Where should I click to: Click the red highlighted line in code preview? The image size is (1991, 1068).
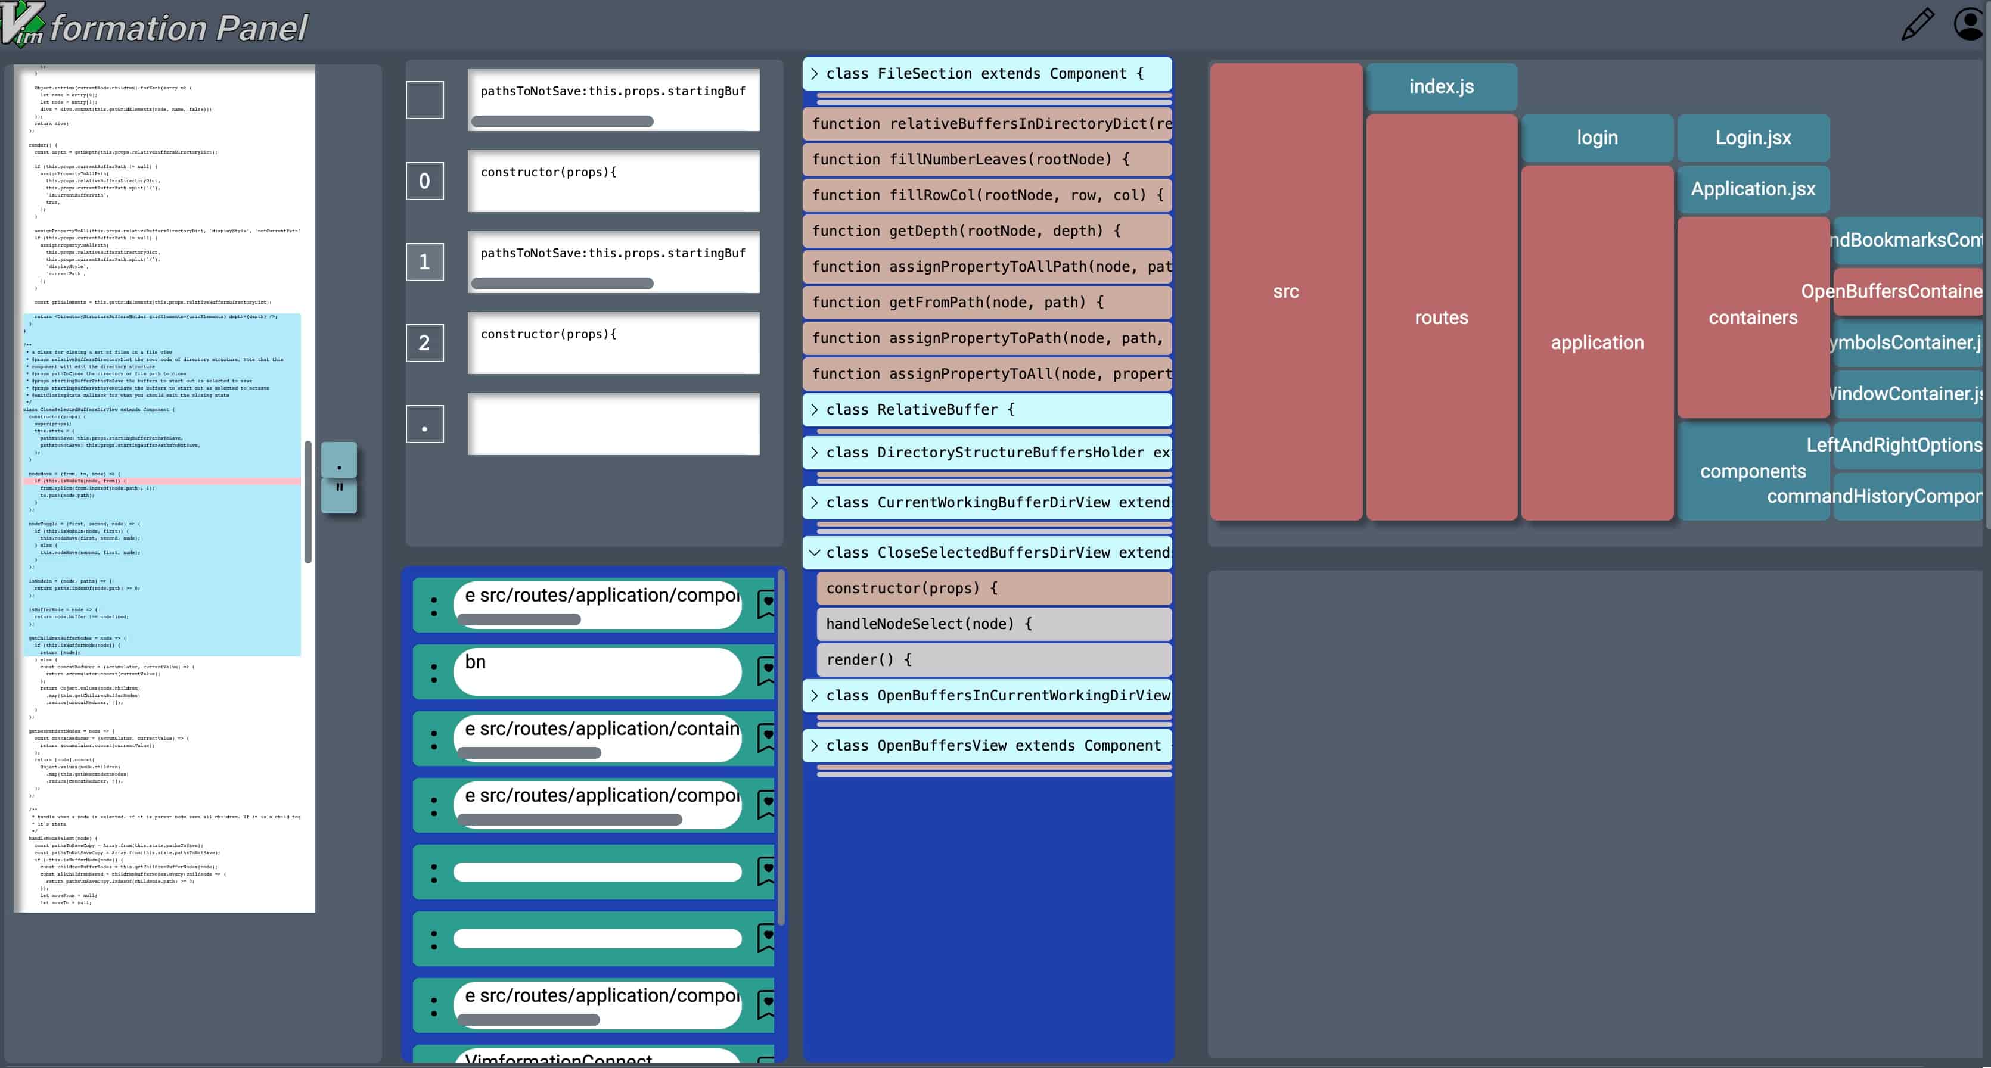click(x=161, y=481)
